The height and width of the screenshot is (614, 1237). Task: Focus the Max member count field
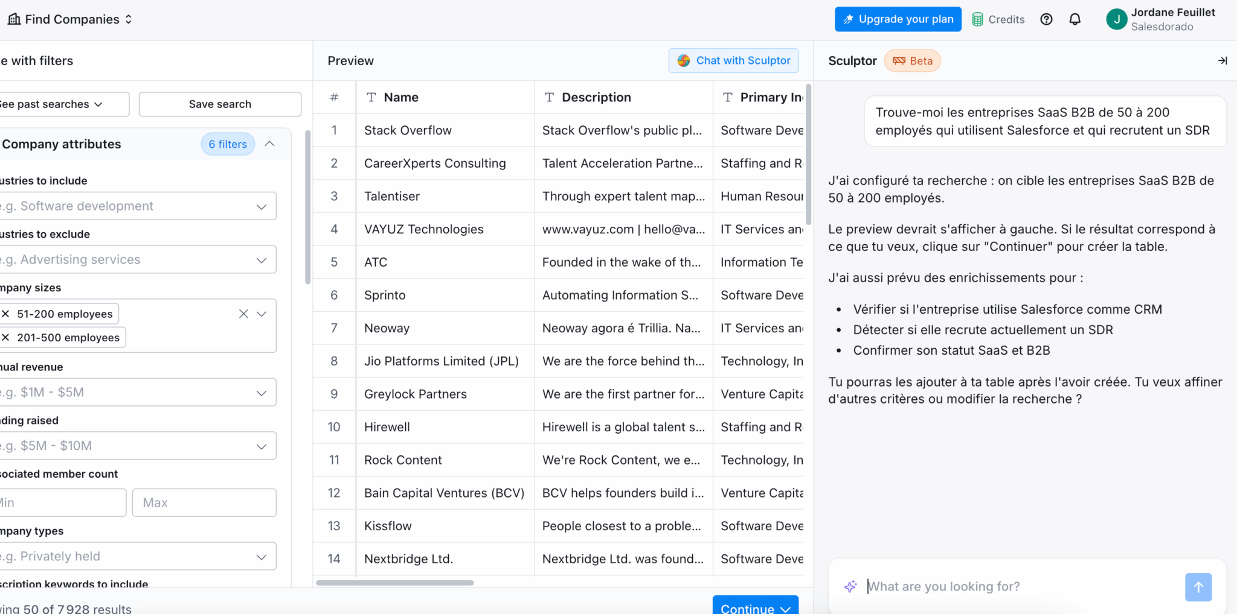click(205, 503)
